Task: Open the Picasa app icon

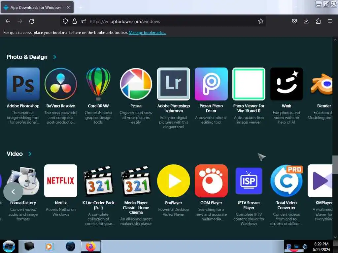Action: (x=136, y=84)
